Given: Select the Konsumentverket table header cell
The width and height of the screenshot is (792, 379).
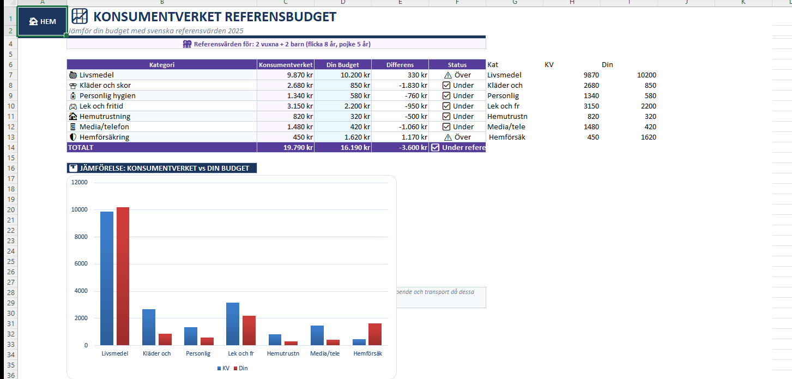Looking at the screenshot, I should (286, 64).
